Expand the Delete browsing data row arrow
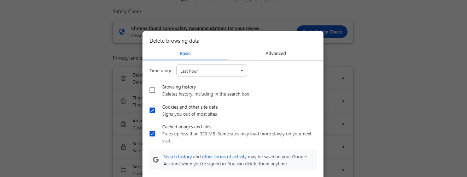 (x=343, y=78)
